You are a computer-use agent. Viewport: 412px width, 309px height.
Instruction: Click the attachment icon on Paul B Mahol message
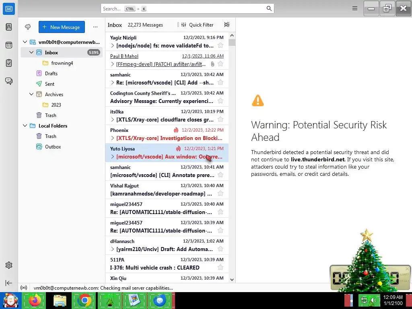(212, 64)
